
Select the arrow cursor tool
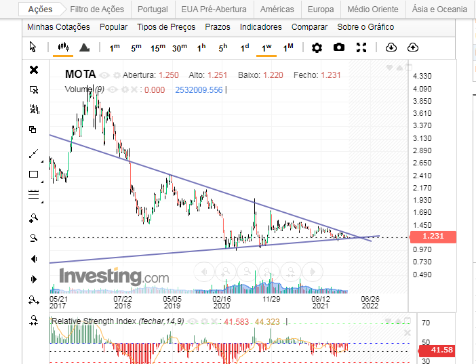pyautogui.click(x=33, y=47)
